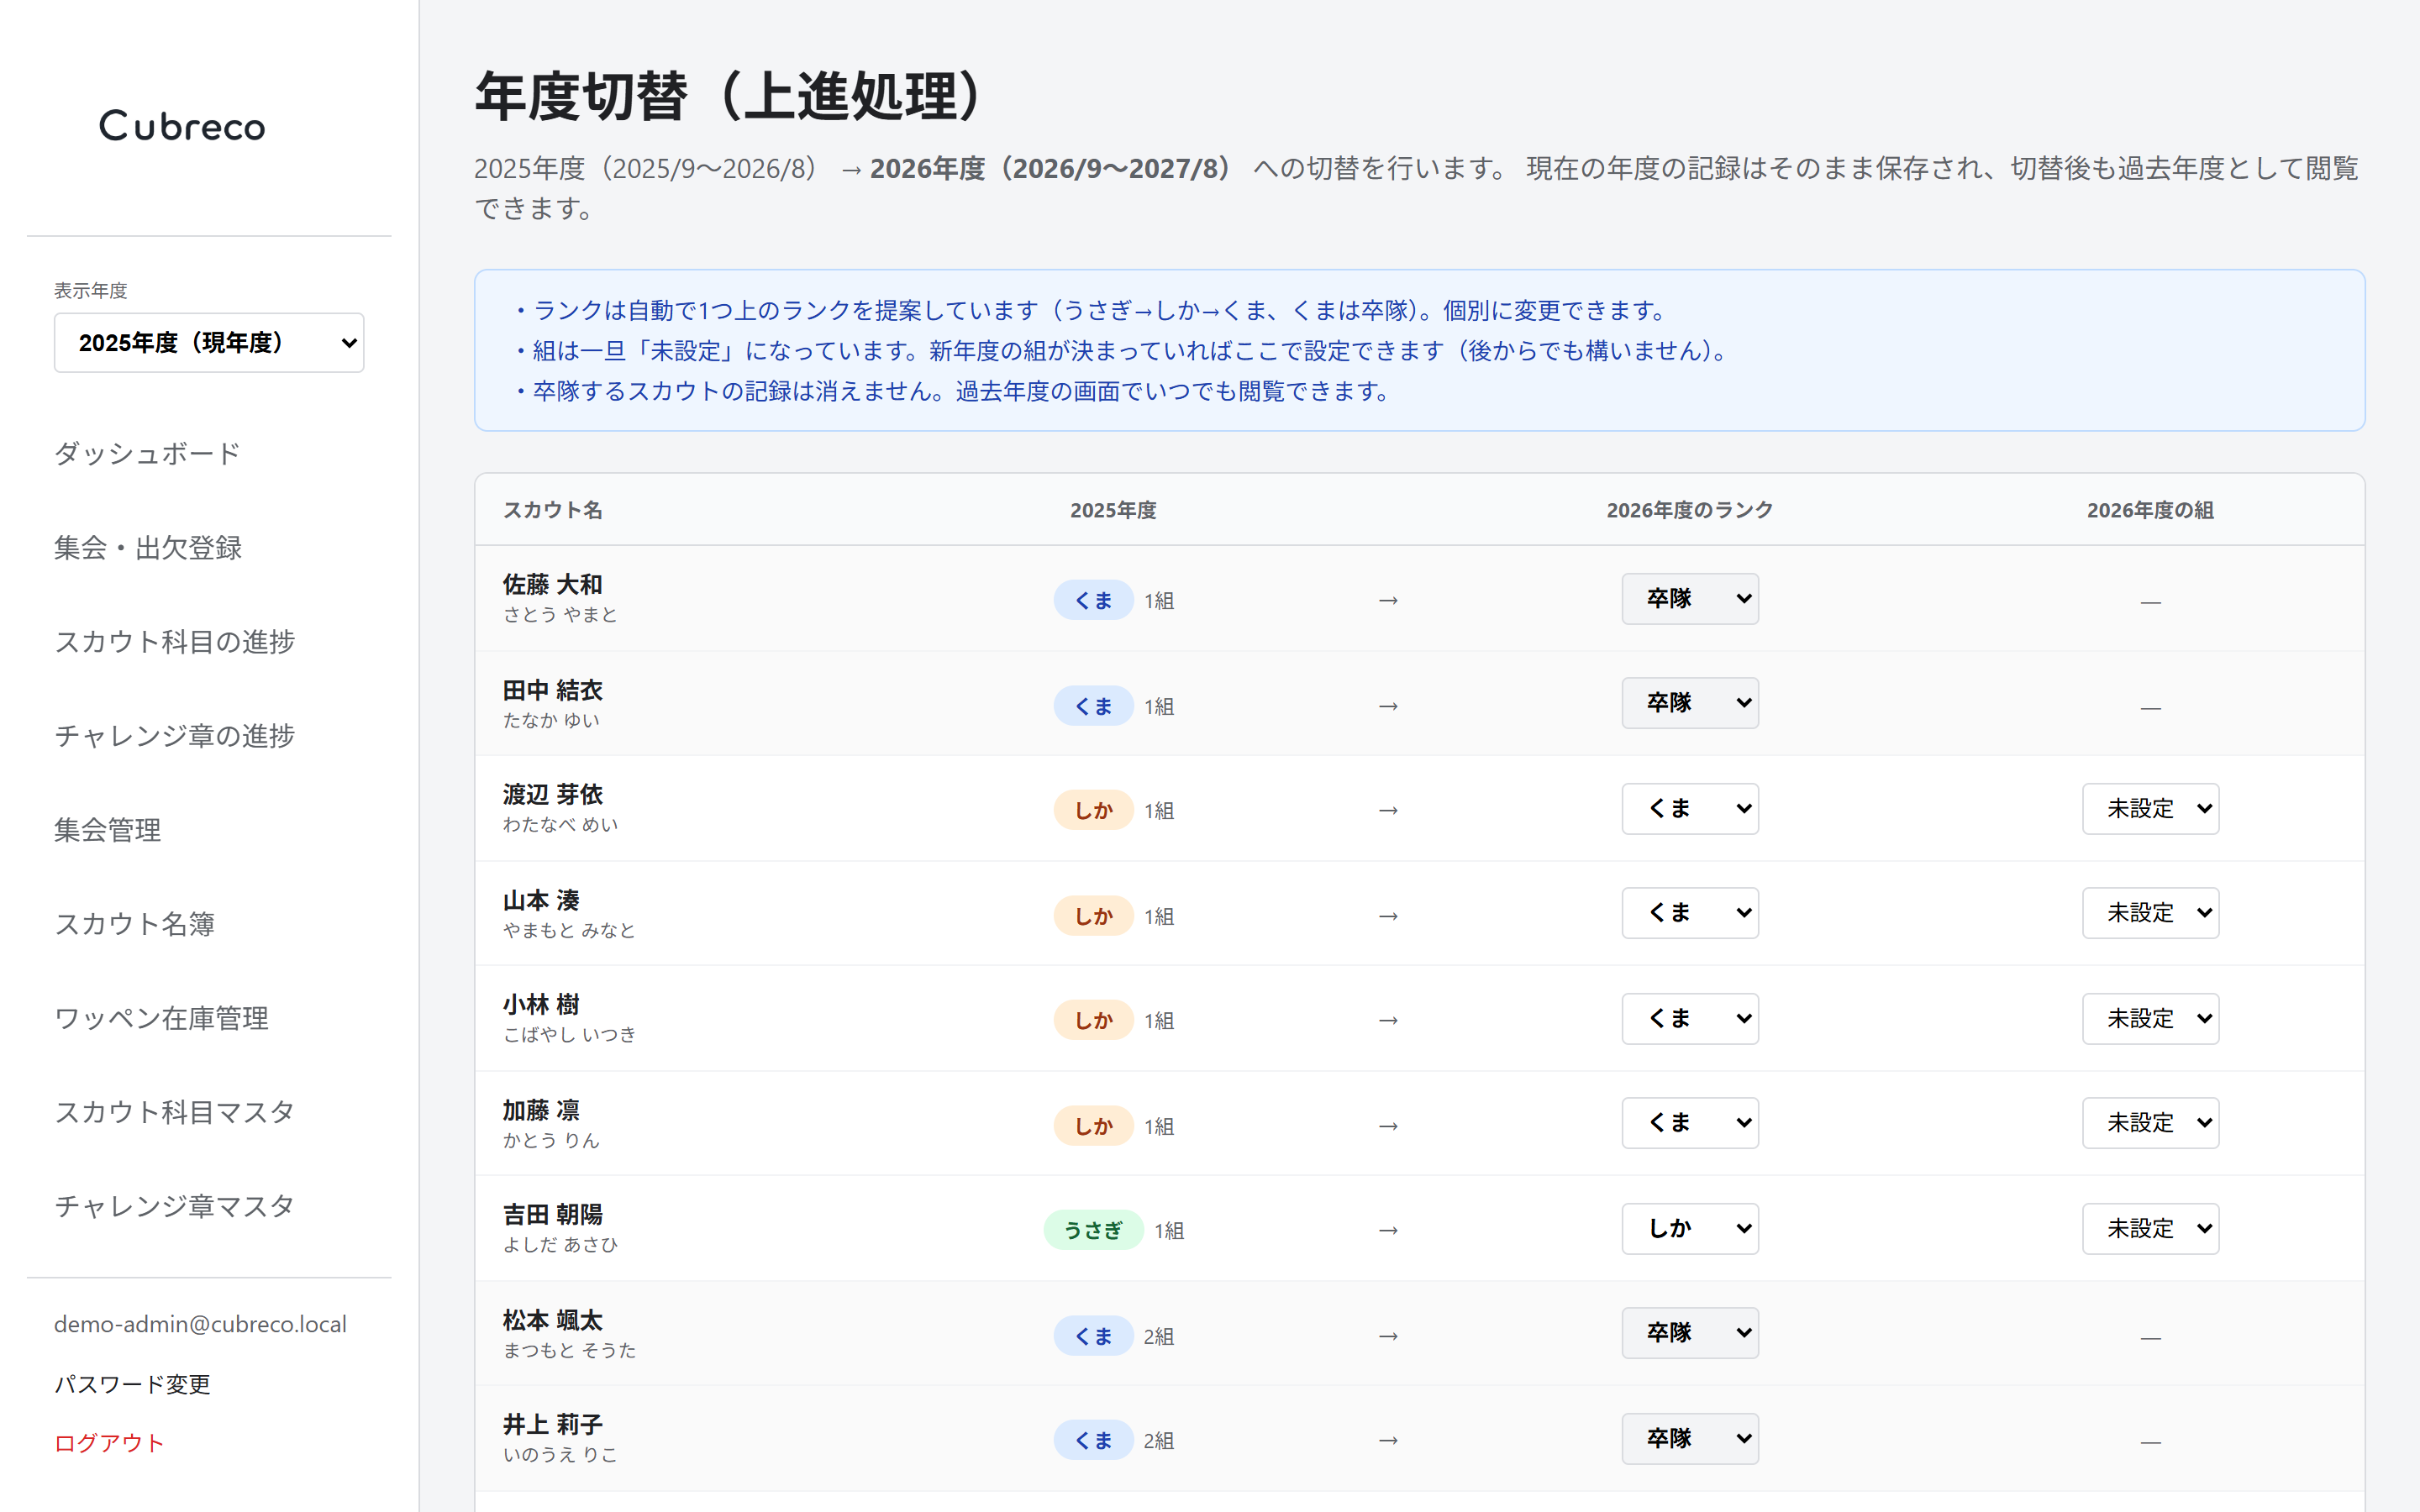
Task: Open 集会・出欠登録 page
Action: click(148, 548)
